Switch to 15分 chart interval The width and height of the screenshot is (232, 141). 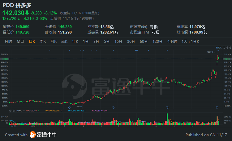(x=118, y=42)
